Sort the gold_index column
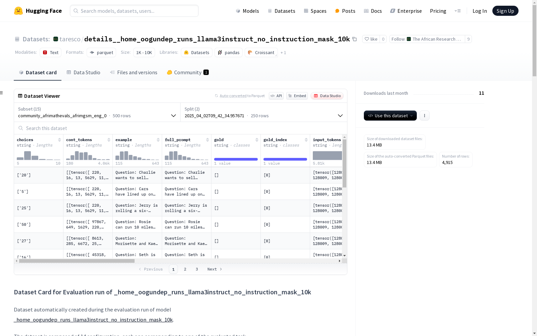Viewport: 537px width, 336px height. pos(306,140)
